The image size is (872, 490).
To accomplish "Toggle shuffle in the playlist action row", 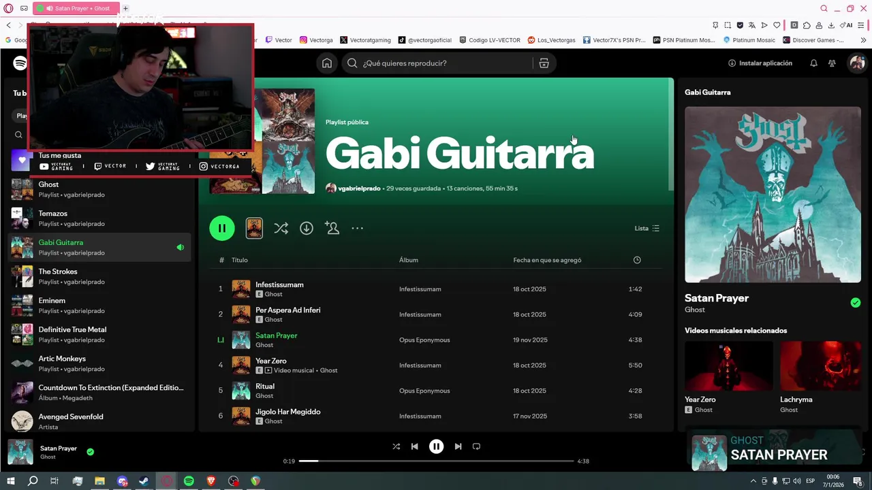I will pyautogui.click(x=281, y=229).
